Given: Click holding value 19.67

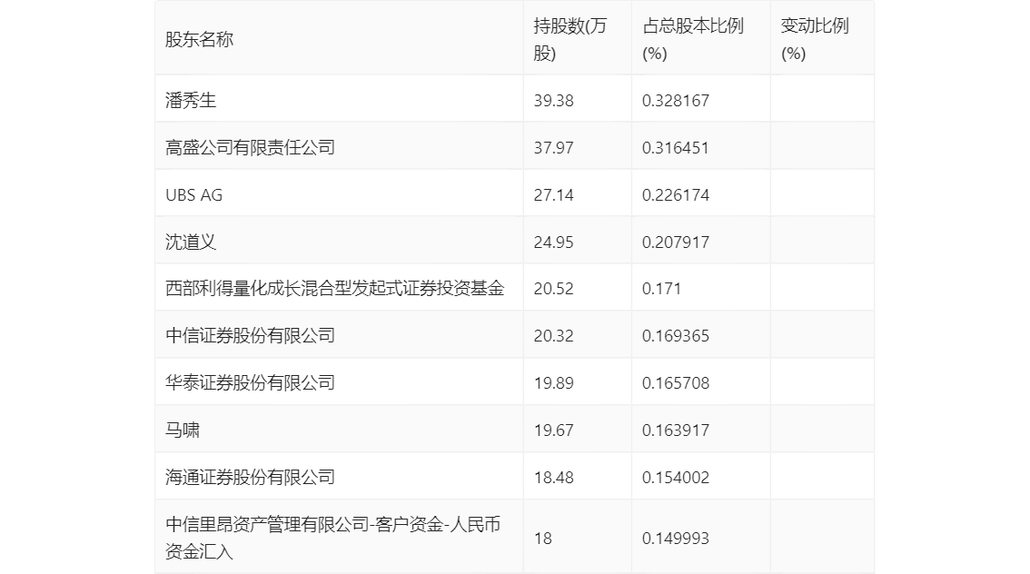Looking at the screenshot, I should 554,430.
